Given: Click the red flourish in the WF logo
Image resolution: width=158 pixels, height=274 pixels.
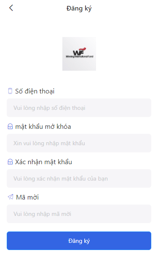Looking at the screenshot, I should point(82,49).
